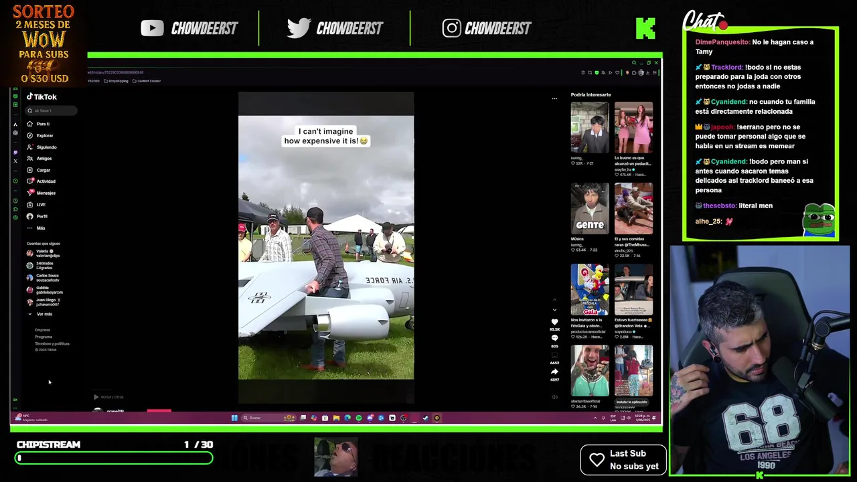Open the Siguiendo sidebar item

tap(42, 147)
